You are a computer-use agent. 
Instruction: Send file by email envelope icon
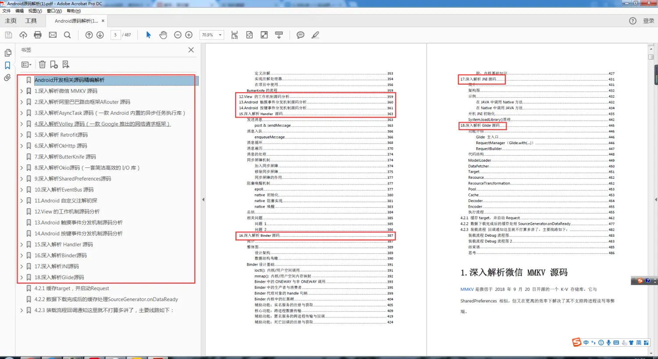point(53,35)
